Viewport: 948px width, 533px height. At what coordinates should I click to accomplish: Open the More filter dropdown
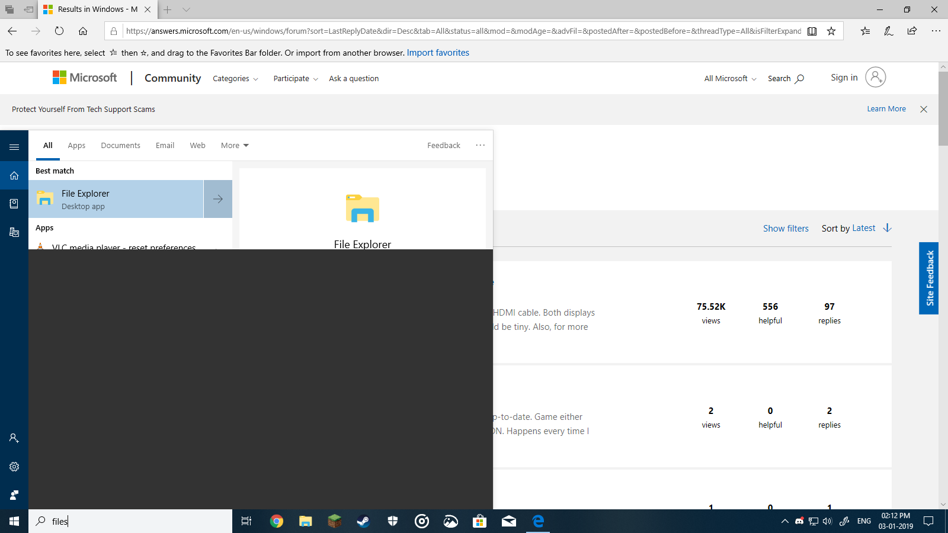(x=235, y=146)
